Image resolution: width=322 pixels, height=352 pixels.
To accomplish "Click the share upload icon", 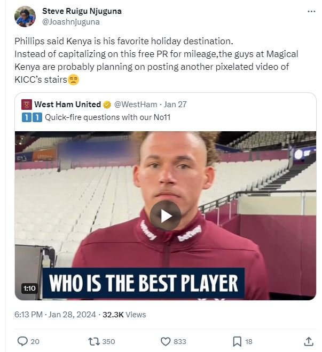I will [309, 341].
